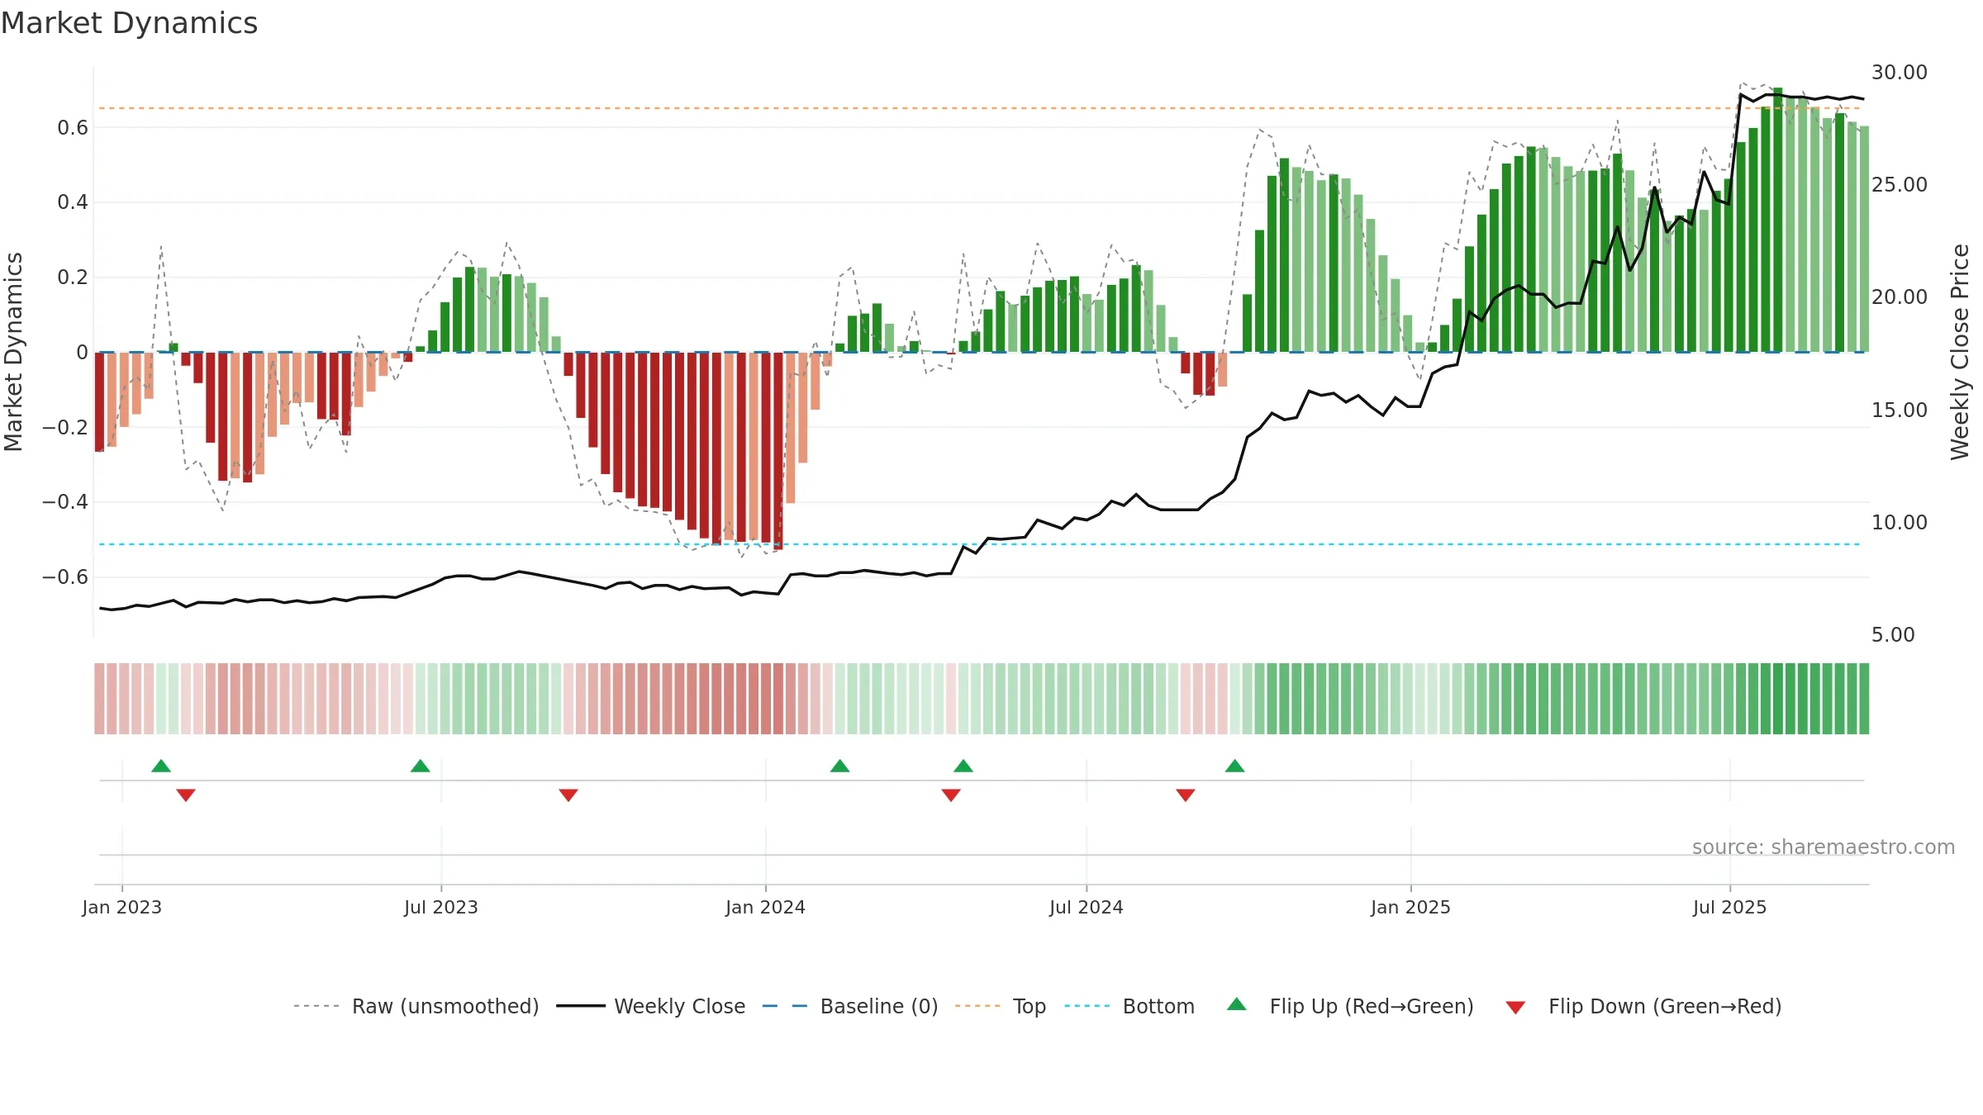Click the 0.6 left axis label

pos(73,128)
